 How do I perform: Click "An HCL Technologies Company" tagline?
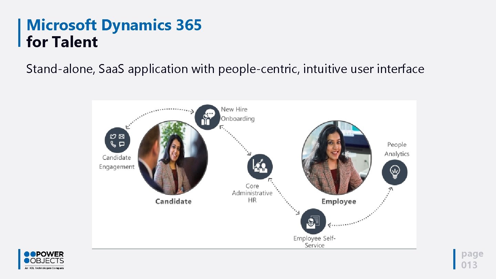tap(44, 268)
